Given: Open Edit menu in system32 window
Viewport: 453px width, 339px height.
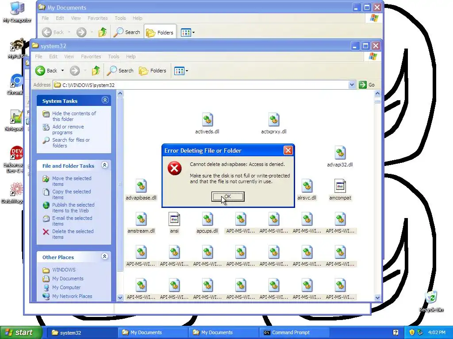Looking at the screenshot, I should coord(53,56).
